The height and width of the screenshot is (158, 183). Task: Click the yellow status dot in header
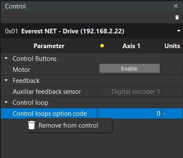(102, 46)
